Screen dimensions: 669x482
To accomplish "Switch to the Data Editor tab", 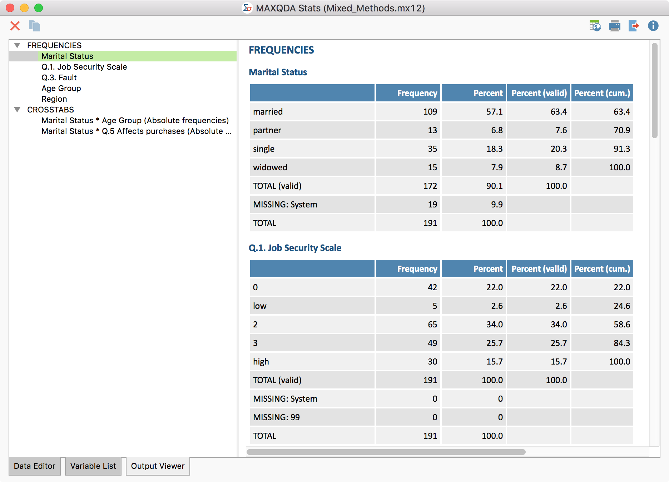I will click(35, 466).
